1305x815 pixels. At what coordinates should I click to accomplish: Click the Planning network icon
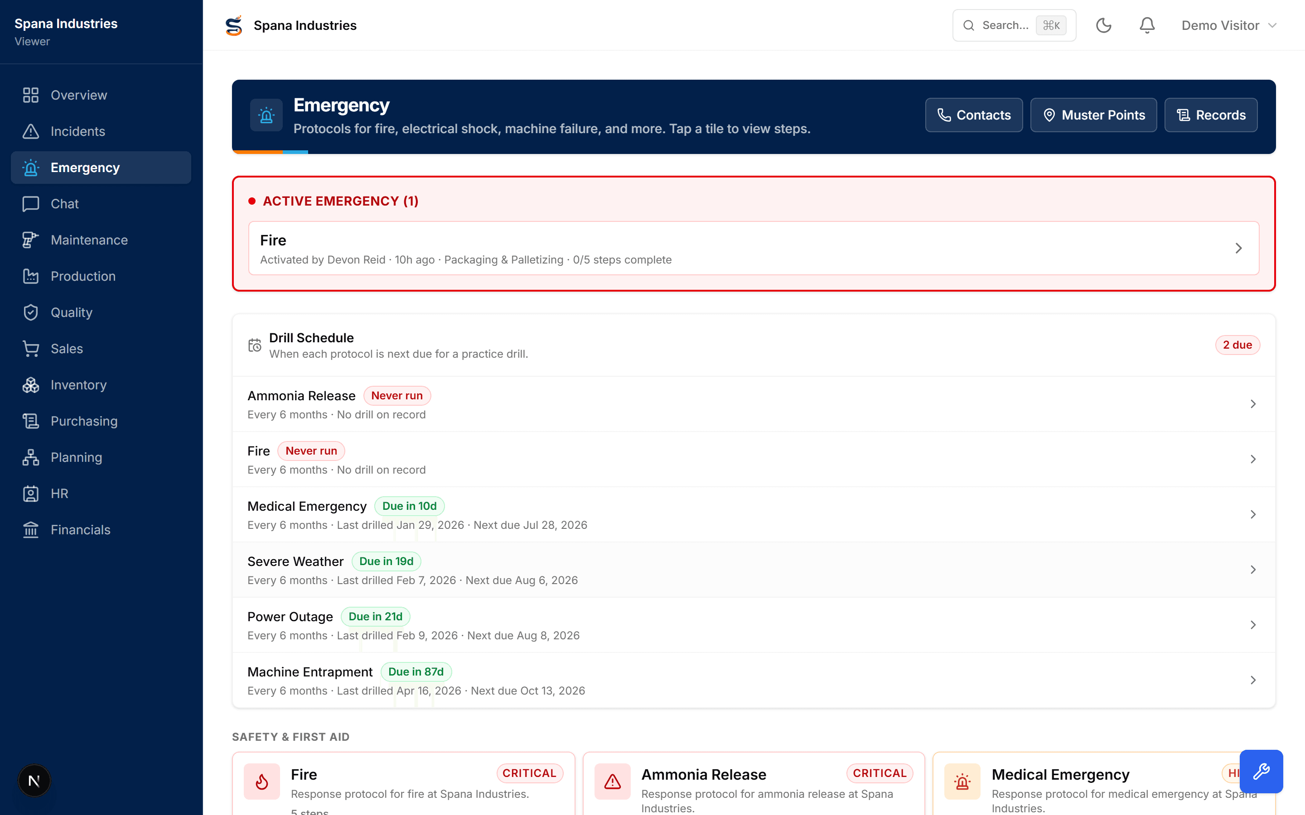tap(31, 457)
